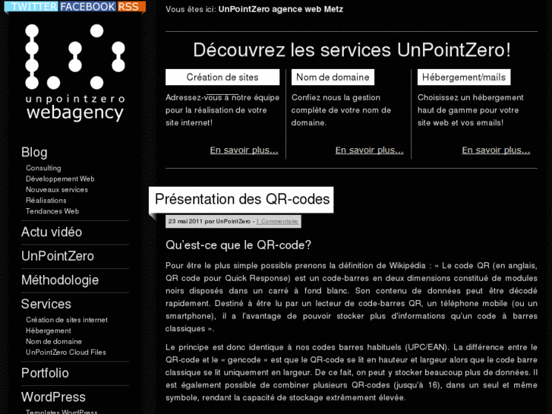
Task: Click the Qu'est-ce que le QR-code? heading
Action: tap(238, 245)
